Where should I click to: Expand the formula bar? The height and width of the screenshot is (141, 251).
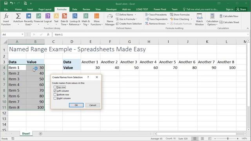pyautogui.click(x=248, y=34)
